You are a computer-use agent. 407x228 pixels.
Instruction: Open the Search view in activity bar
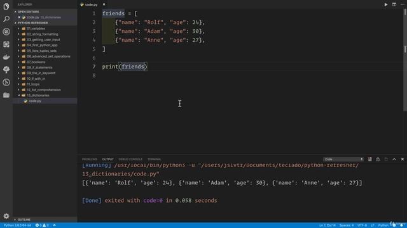click(6, 19)
